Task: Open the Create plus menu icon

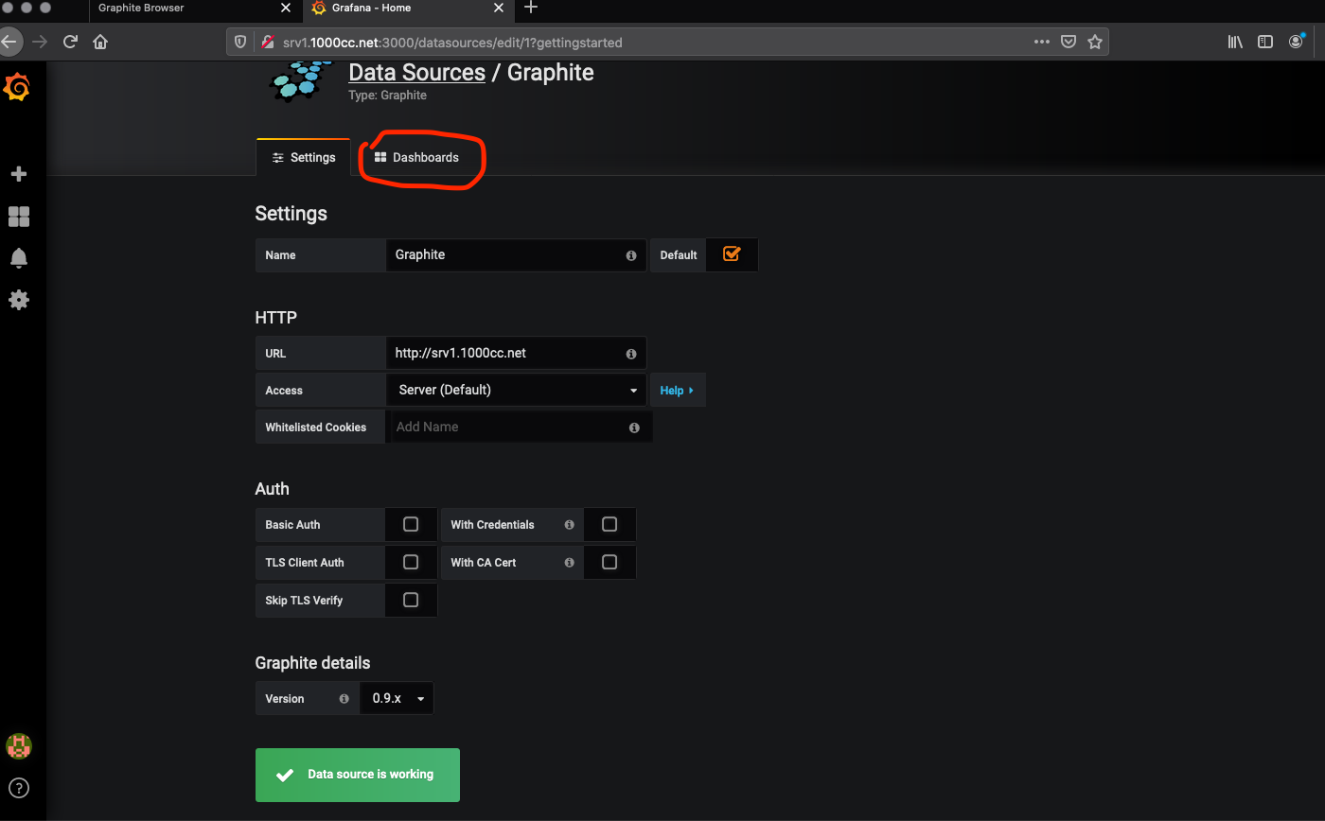Action: pyautogui.click(x=18, y=174)
